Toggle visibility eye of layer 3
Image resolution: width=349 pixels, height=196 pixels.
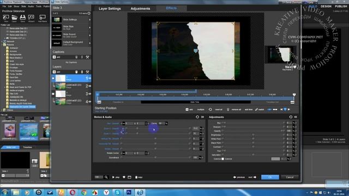(89, 94)
